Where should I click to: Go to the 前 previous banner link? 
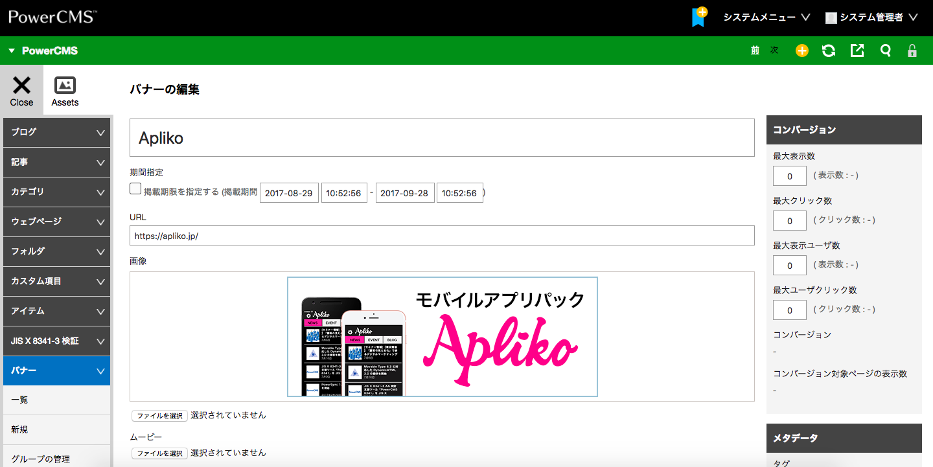[x=755, y=51]
